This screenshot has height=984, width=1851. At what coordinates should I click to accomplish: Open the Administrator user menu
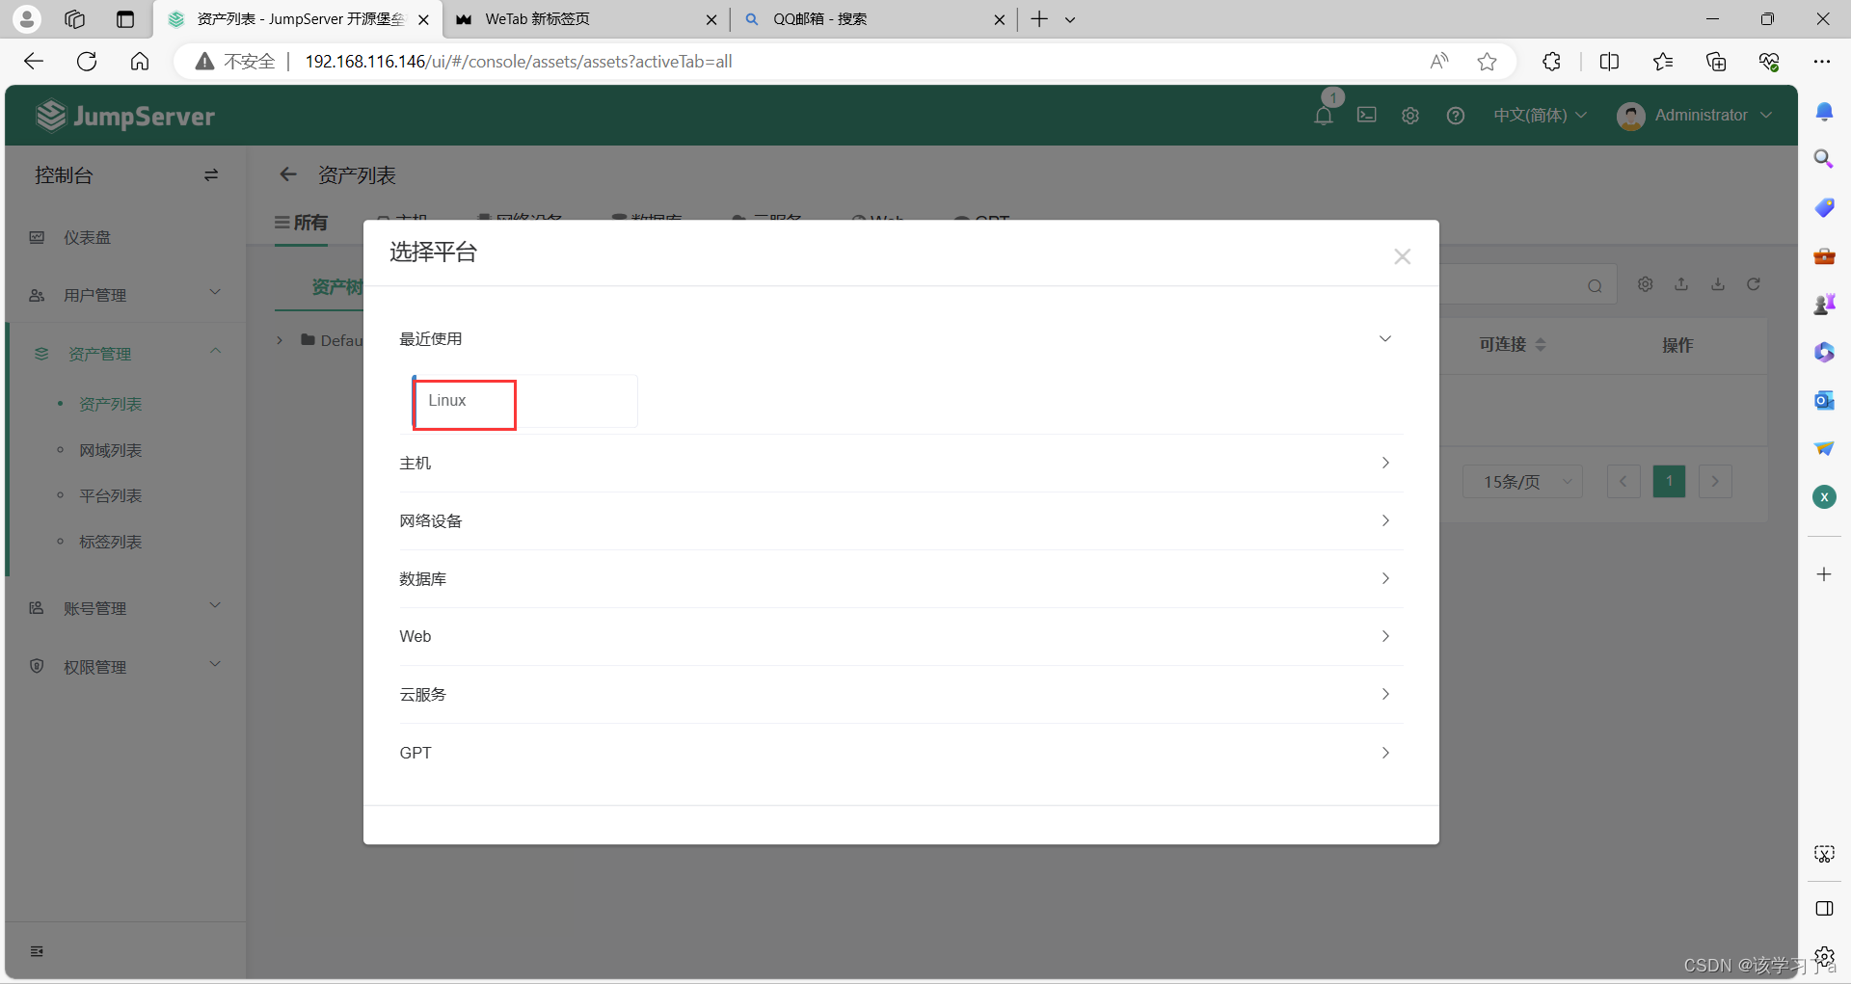tap(1695, 116)
